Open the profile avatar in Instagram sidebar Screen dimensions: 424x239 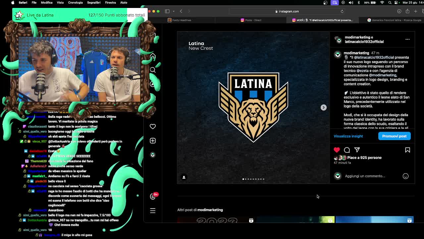153,155
